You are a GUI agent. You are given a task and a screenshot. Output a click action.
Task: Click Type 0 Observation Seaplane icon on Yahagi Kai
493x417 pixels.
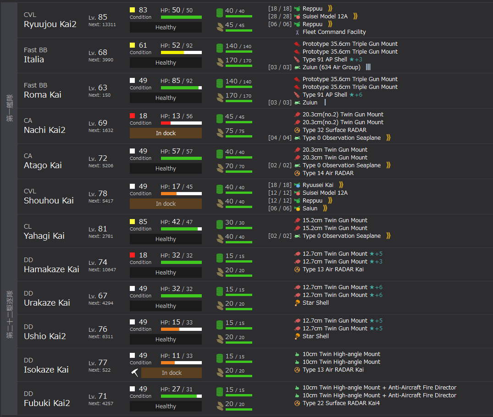(297, 236)
